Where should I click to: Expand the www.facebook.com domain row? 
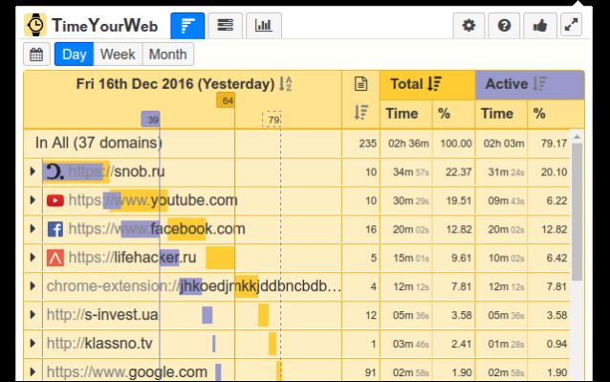coord(33,229)
